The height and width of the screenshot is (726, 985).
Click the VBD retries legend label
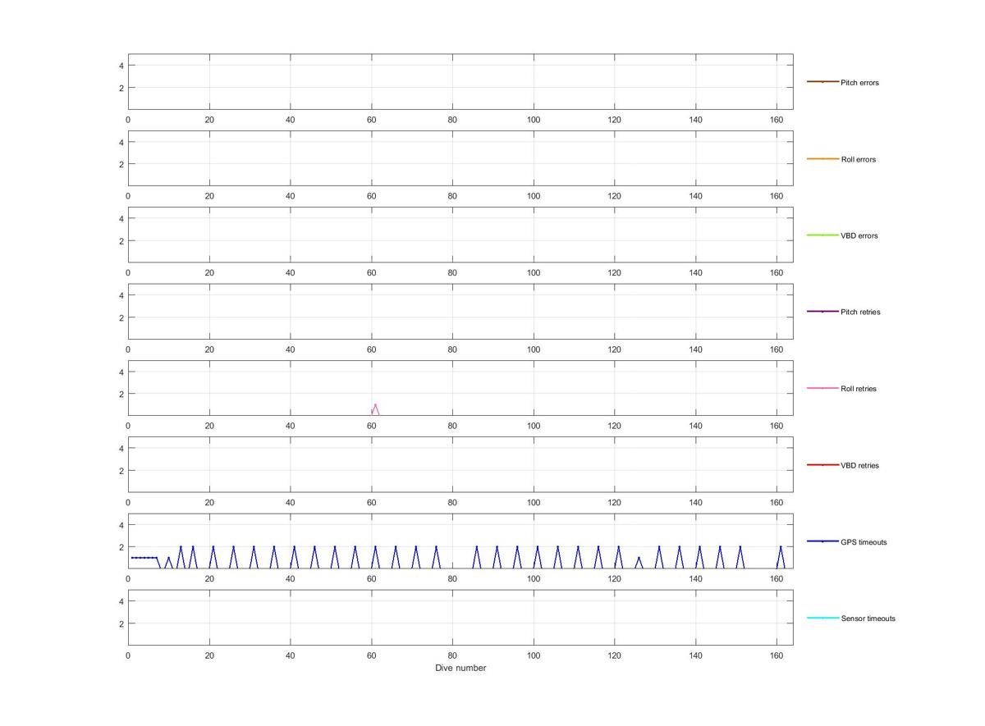tap(859, 465)
